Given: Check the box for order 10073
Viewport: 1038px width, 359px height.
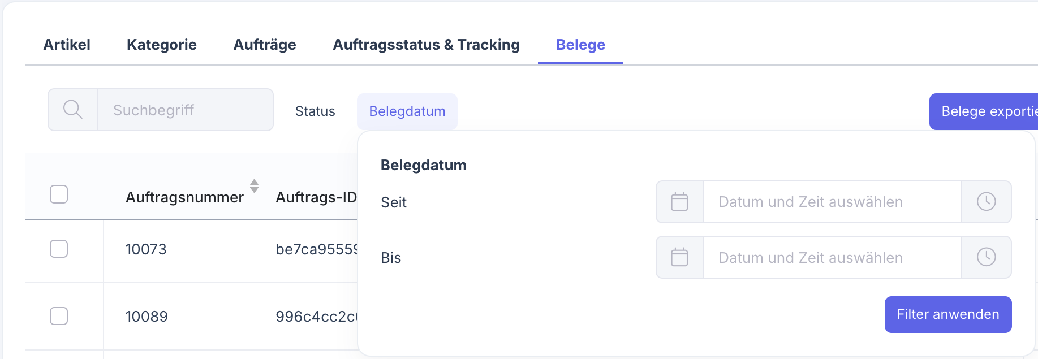Looking at the screenshot, I should coord(59,249).
